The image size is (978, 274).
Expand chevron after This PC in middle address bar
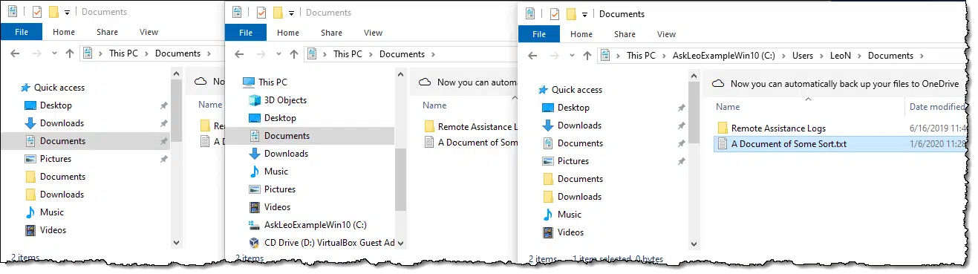[371, 54]
